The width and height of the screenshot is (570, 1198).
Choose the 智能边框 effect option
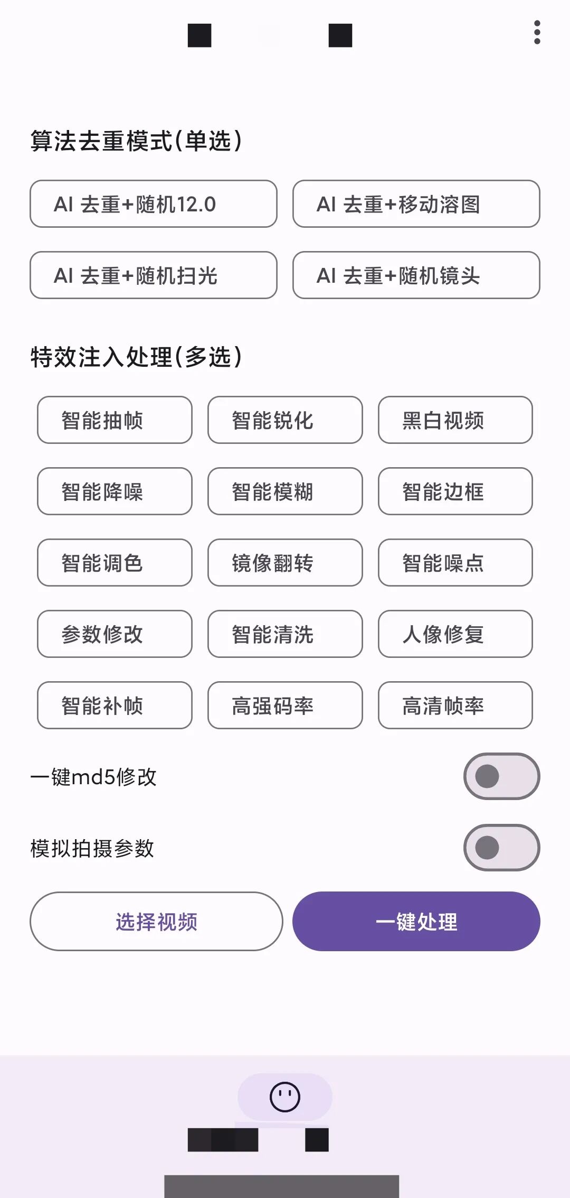point(455,491)
